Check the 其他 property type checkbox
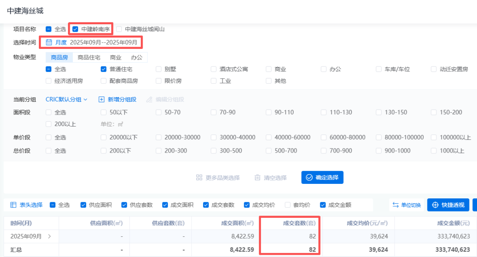Viewport: 477px width, 257px height. (x=269, y=81)
